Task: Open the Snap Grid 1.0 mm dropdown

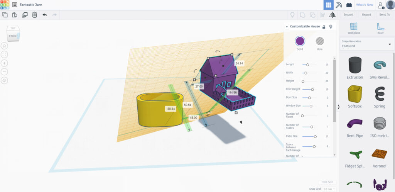Action: coord(329,189)
